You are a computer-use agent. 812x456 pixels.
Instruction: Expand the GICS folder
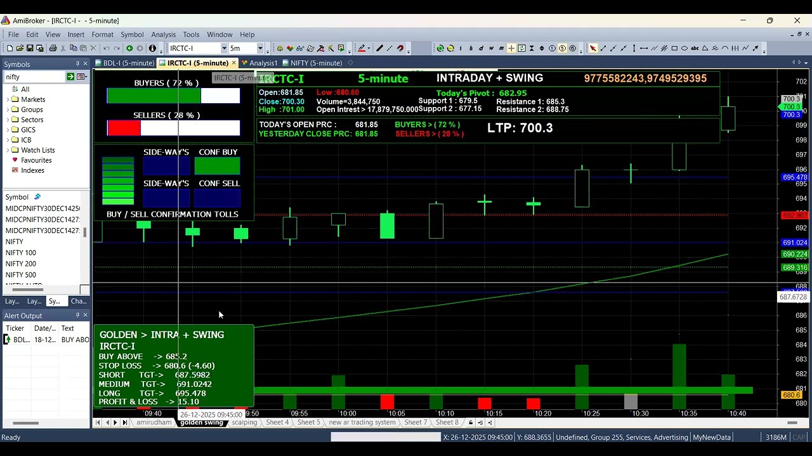click(7, 130)
